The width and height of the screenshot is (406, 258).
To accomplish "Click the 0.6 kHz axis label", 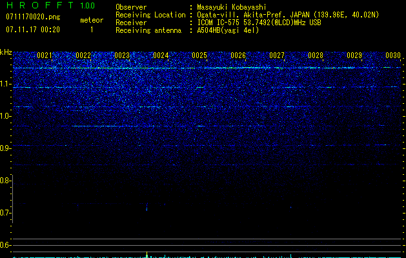I will click(x=5, y=245).
